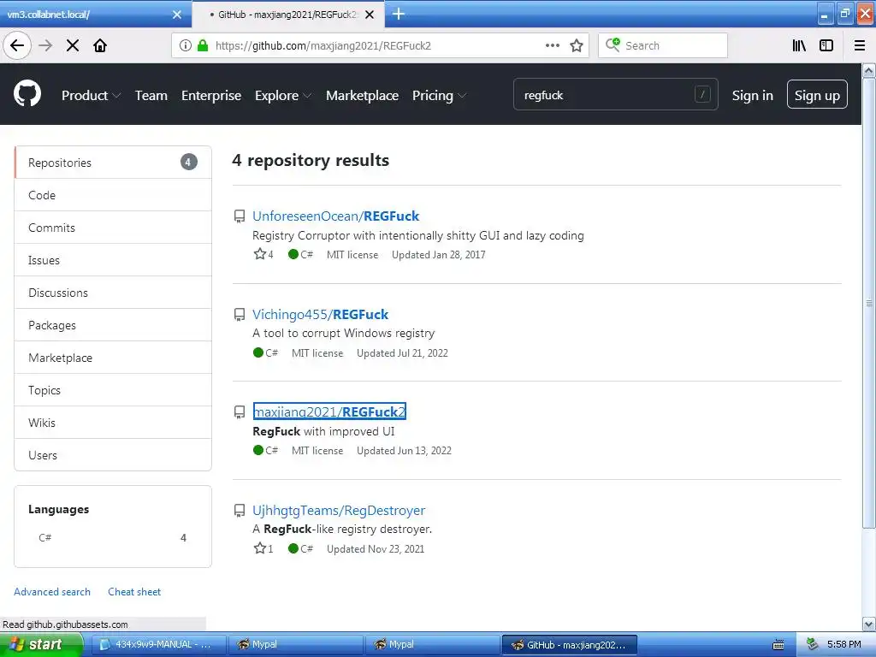
Task: Select Commits in the search sidebar
Action: point(113,228)
